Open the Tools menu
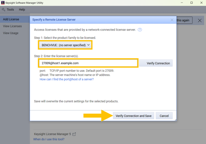 point(10,9)
